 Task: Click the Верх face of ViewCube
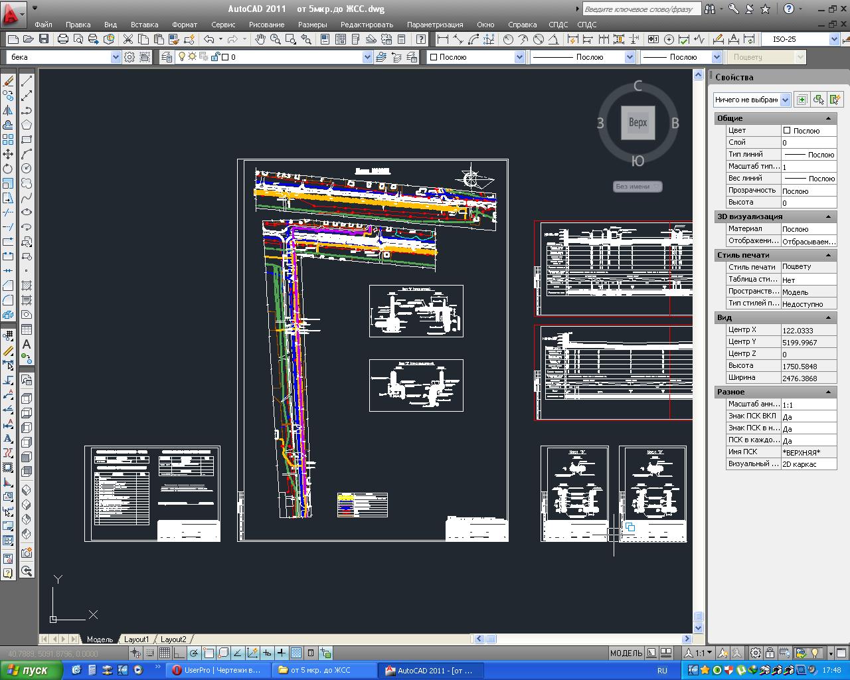tap(638, 123)
